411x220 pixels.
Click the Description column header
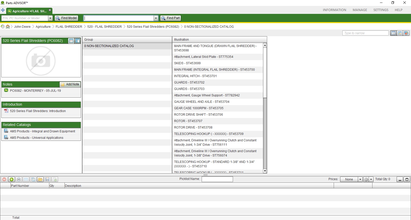click(199, 186)
